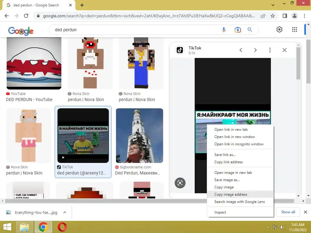Open the 'DED PERDUN - YouTube' thumbnail

34,63
